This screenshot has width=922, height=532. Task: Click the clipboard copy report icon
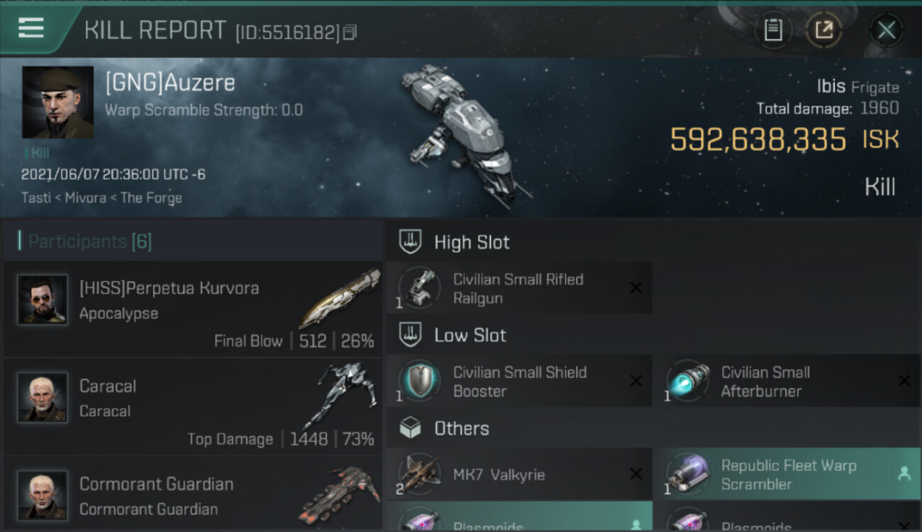pos(773,30)
